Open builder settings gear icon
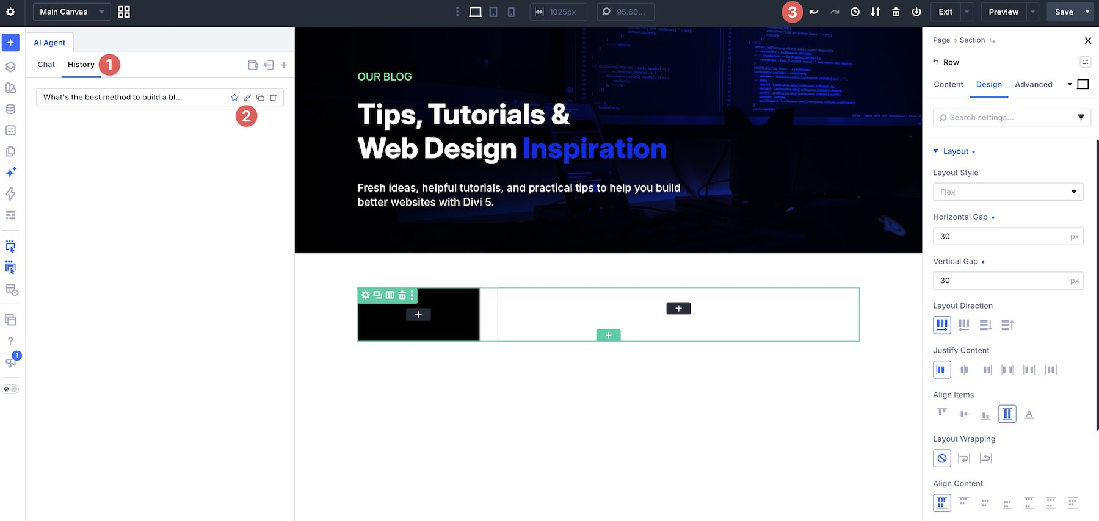This screenshot has width=1099, height=521. [10, 12]
